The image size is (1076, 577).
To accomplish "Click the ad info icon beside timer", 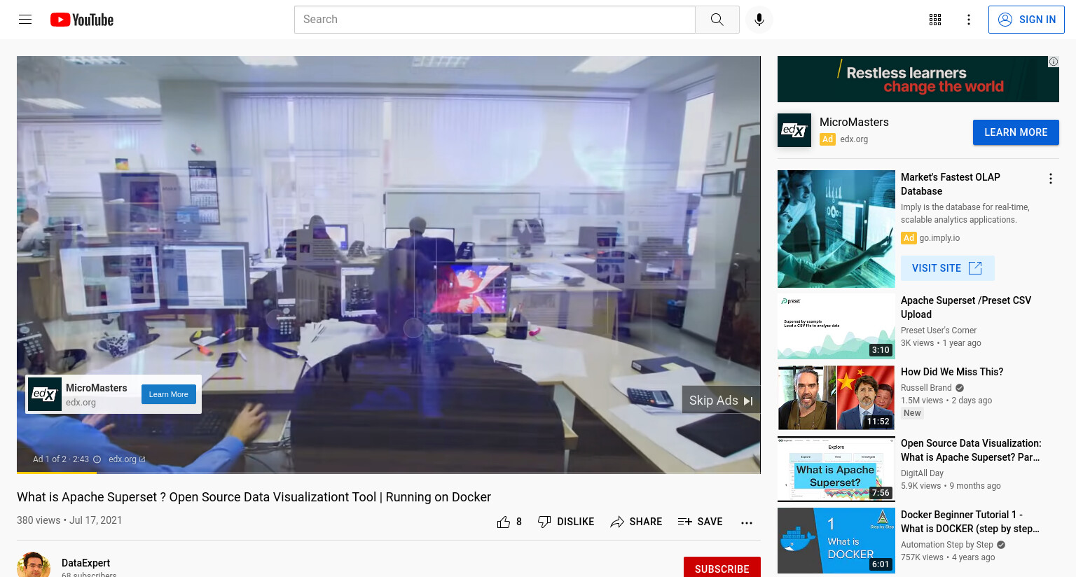I will pyautogui.click(x=97, y=459).
